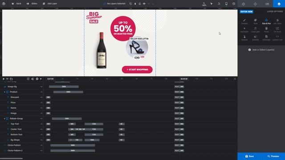The height and width of the screenshot is (160, 285).
Task: Open the Actions settings
Action: tap(244, 38)
